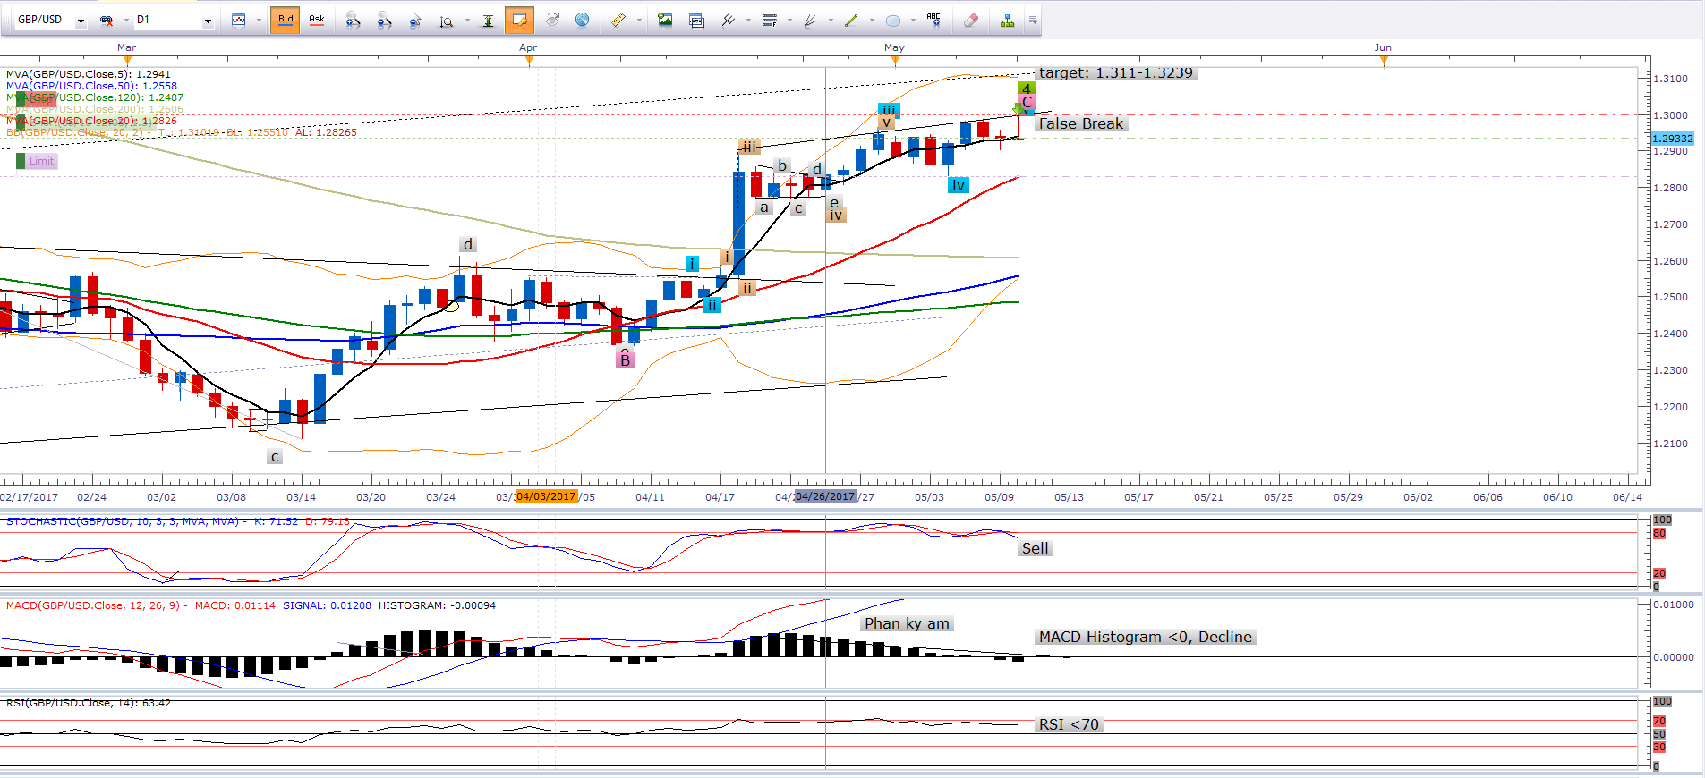The image size is (1705, 778).
Task: Open the D1 timeframe dropdown
Action: [x=208, y=21]
